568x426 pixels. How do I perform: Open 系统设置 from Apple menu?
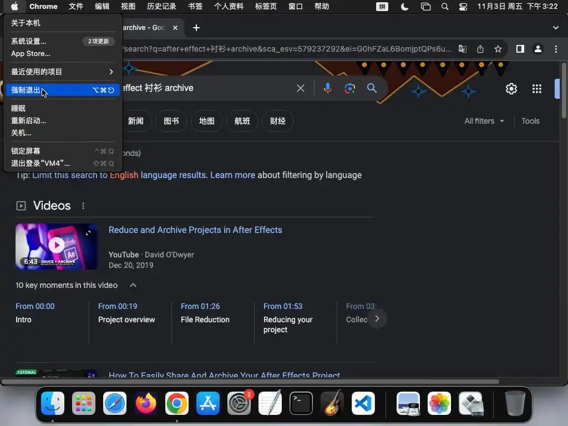pyautogui.click(x=63, y=41)
